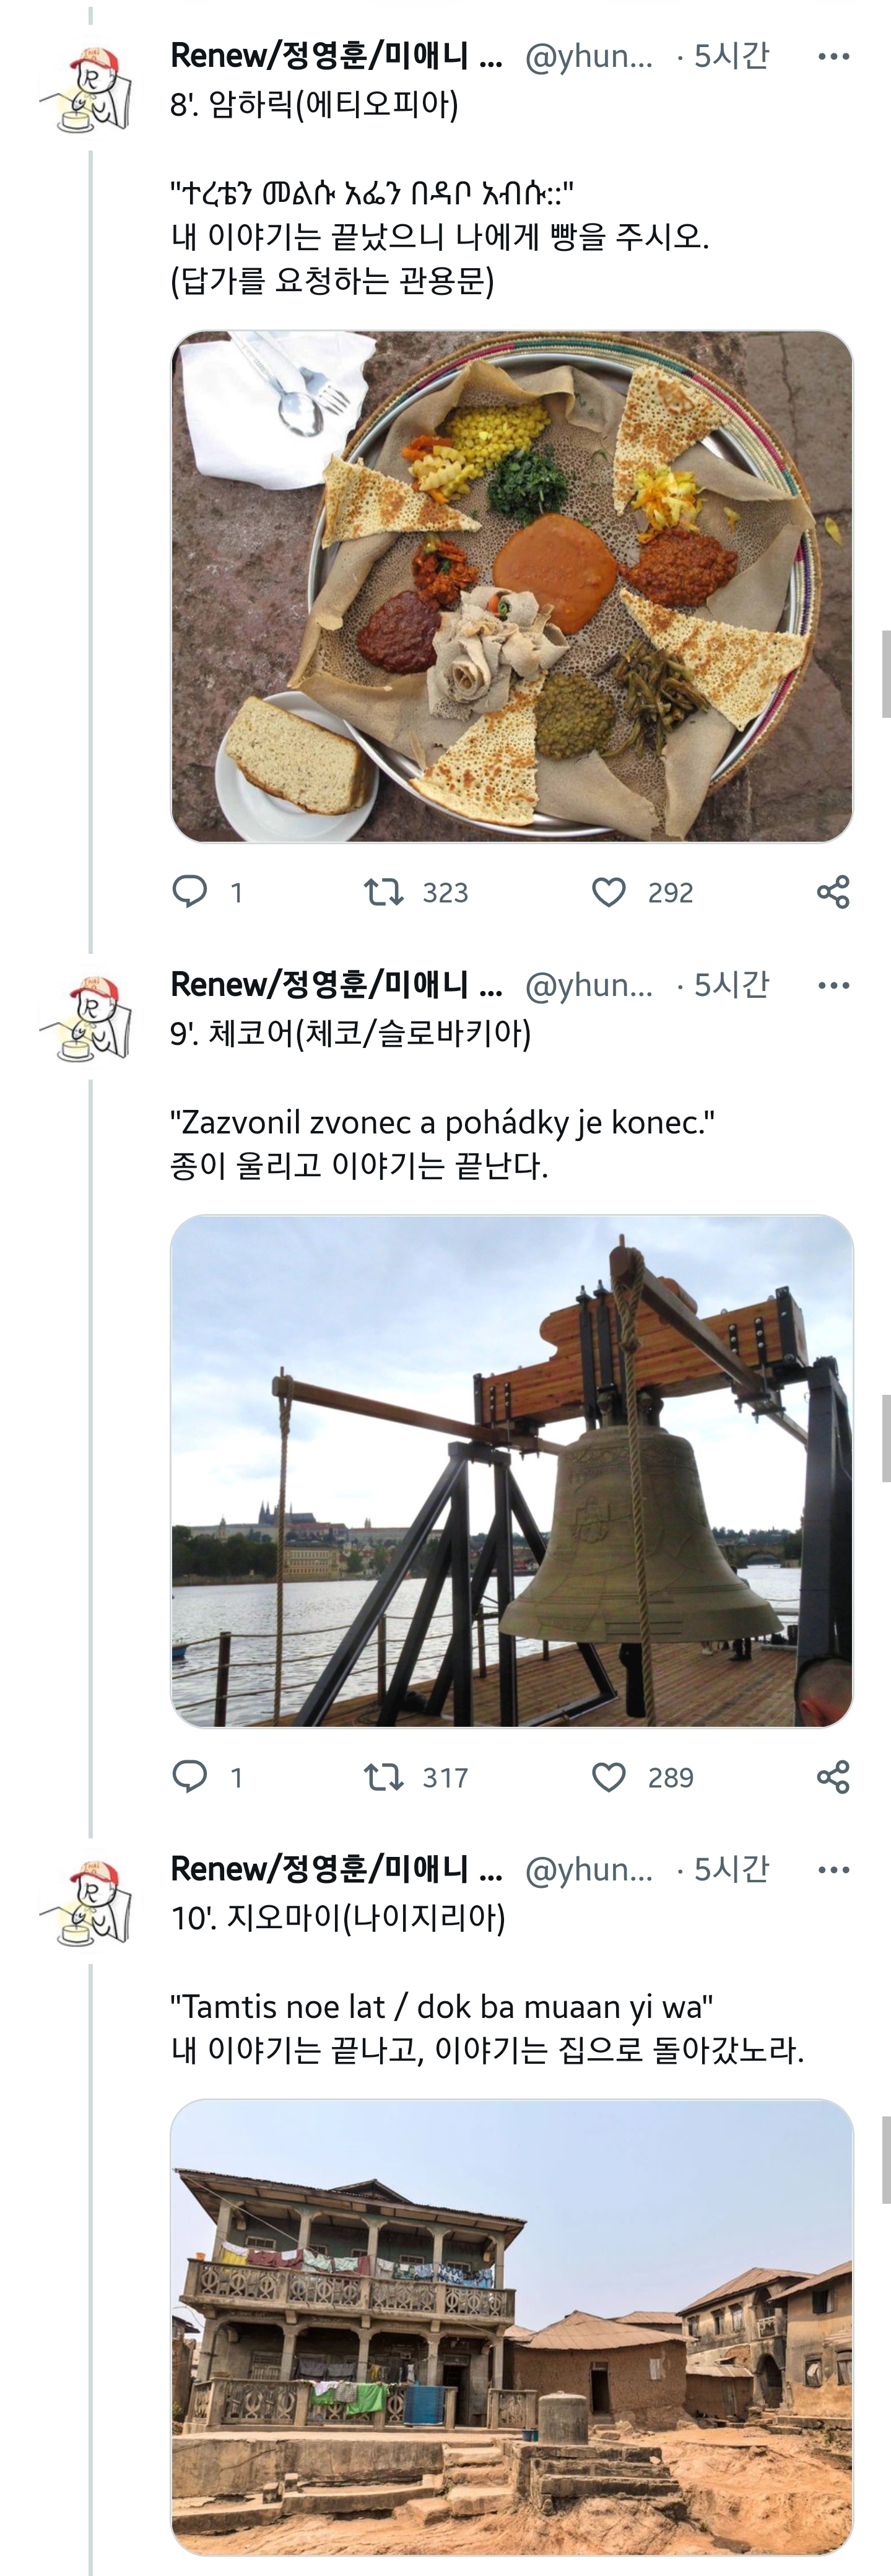Open author name on the Nigeria tweet
Screen dimensions: 891x2576
(x=336, y=1868)
